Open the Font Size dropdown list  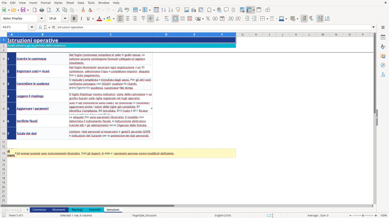point(65,19)
